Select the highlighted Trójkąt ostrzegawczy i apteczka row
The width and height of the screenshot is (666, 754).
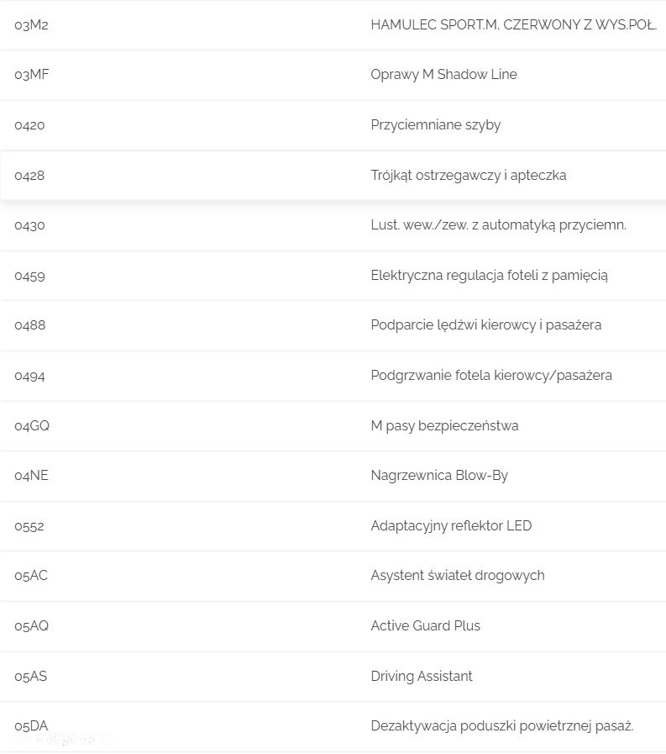tap(333, 176)
